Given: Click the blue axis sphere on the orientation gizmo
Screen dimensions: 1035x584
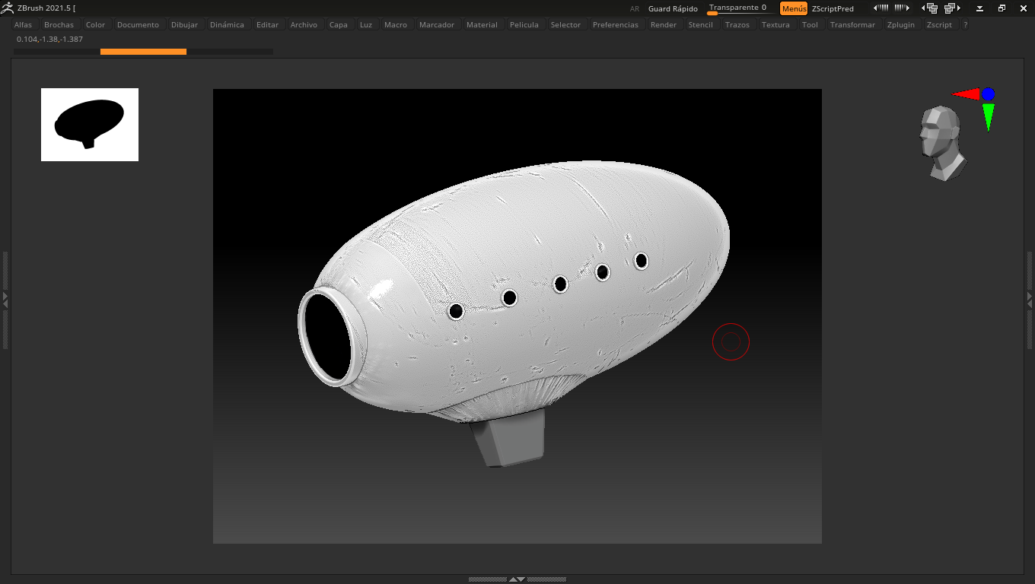Looking at the screenshot, I should 989,94.
